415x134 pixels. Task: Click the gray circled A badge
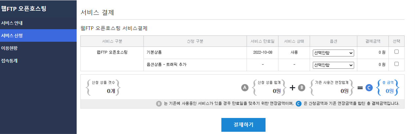(x=245, y=87)
